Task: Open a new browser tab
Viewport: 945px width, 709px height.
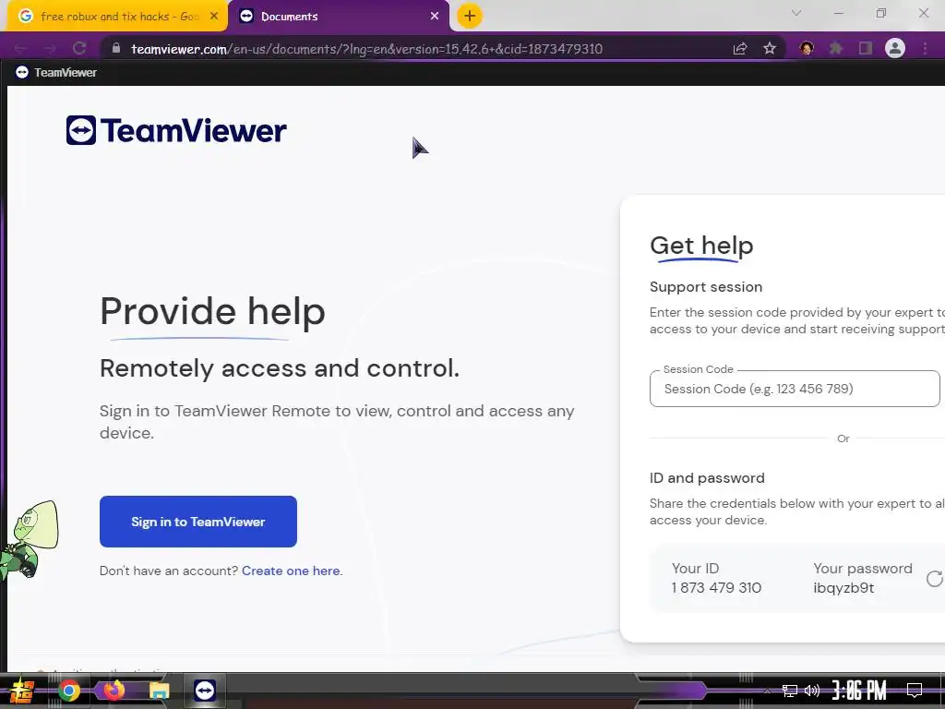Action: [x=470, y=16]
